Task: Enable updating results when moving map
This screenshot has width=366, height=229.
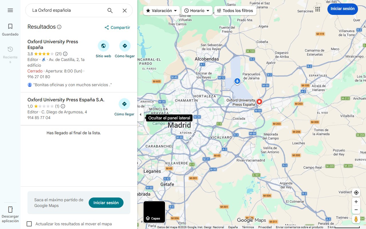Action: tap(29, 224)
